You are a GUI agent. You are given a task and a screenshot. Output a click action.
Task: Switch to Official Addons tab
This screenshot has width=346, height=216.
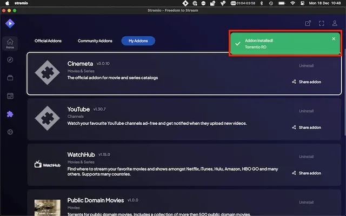tap(48, 41)
